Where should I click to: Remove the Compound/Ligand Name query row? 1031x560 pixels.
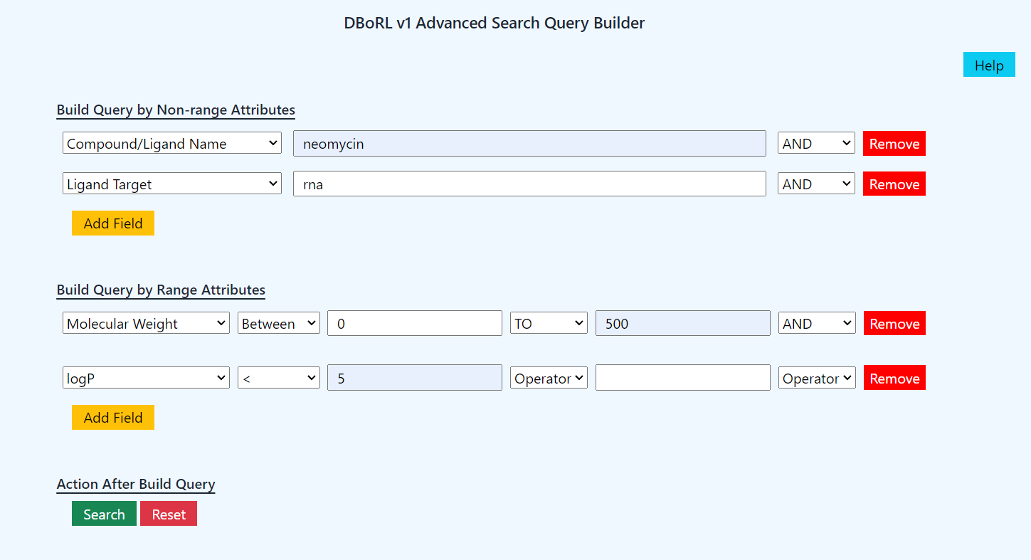pyautogui.click(x=894, y=143)
